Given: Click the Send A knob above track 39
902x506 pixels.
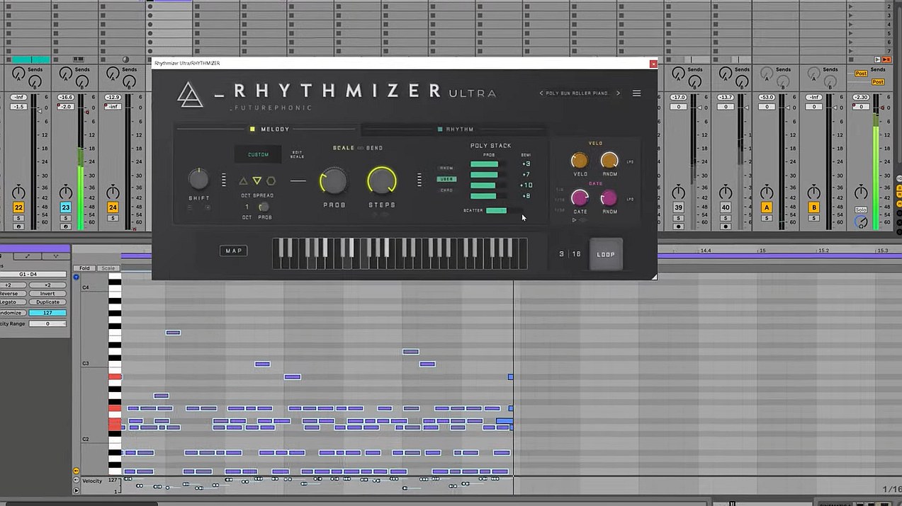Looking at the screenshot, I should (678, 73).
